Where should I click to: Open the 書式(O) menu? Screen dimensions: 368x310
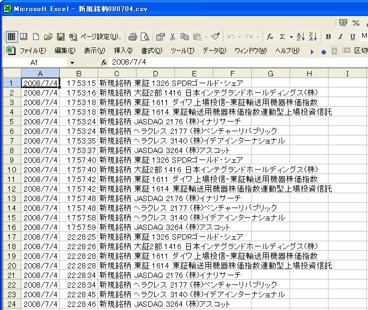[x=151, y=51]
